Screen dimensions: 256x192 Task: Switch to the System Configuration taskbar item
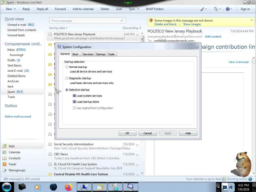pyautogui.click(x=130, y=187)
